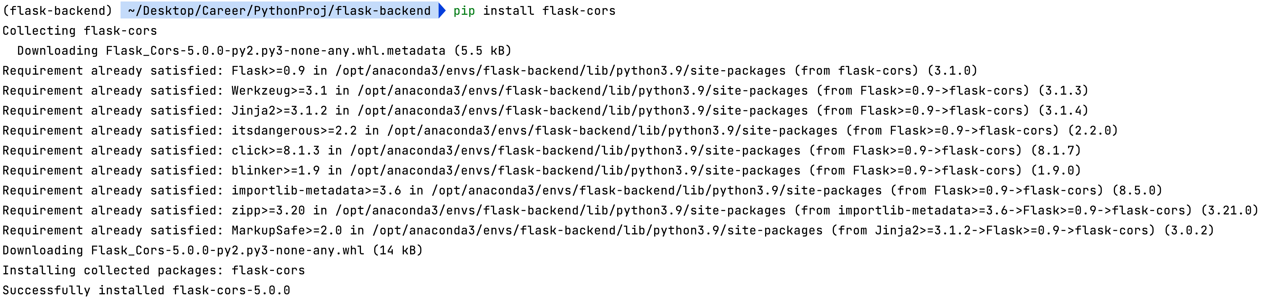Click the Werkzeug>=3.1 requirement line

(x=545, y=91)
